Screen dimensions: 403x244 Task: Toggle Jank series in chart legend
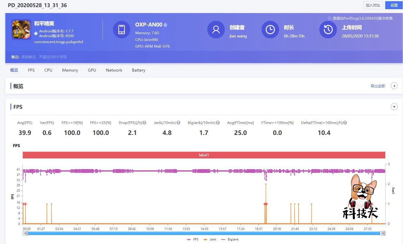pos(210,239)
